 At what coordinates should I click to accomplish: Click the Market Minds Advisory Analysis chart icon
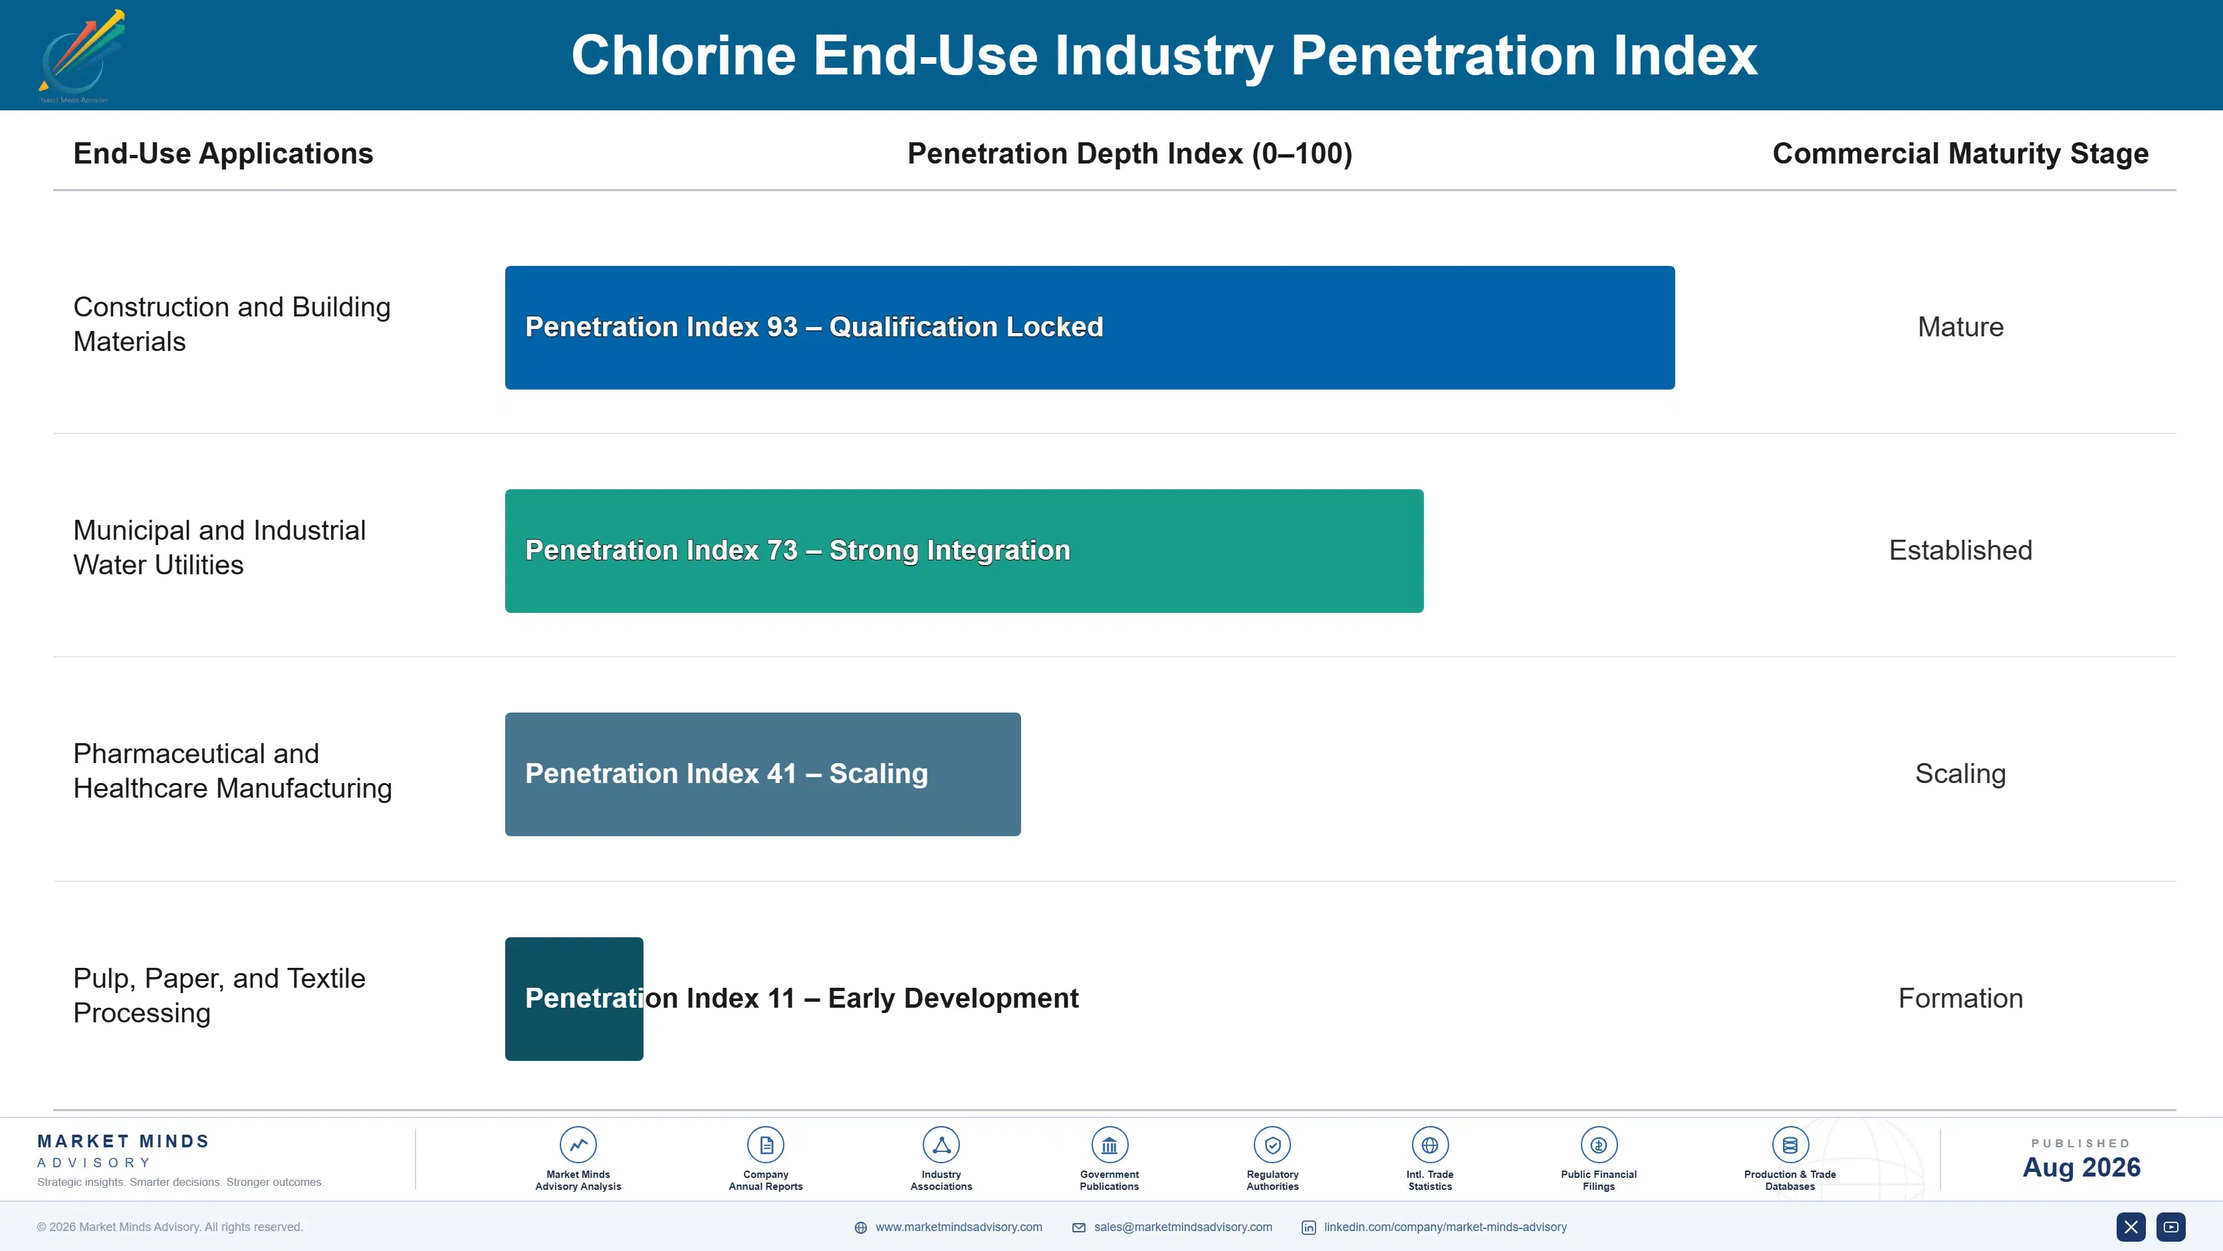click(578, 1145)
